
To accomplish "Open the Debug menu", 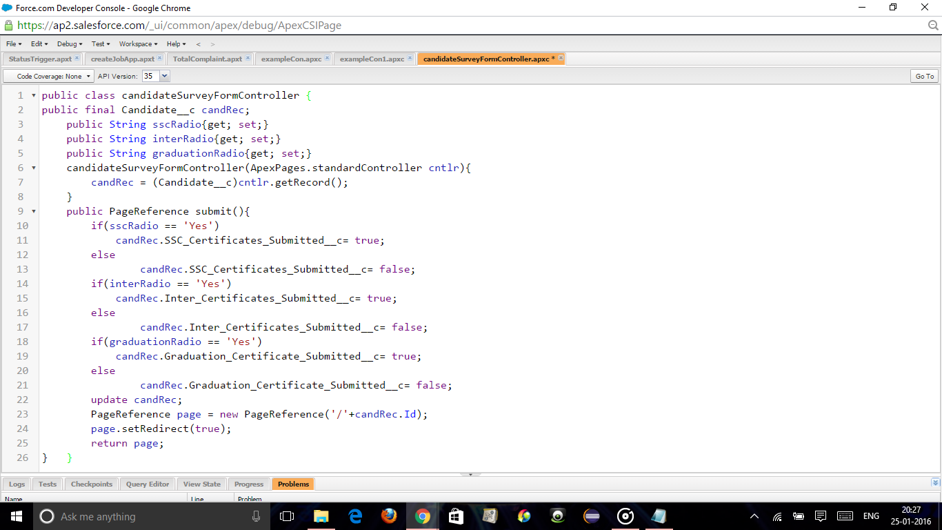I will point(68,43).
